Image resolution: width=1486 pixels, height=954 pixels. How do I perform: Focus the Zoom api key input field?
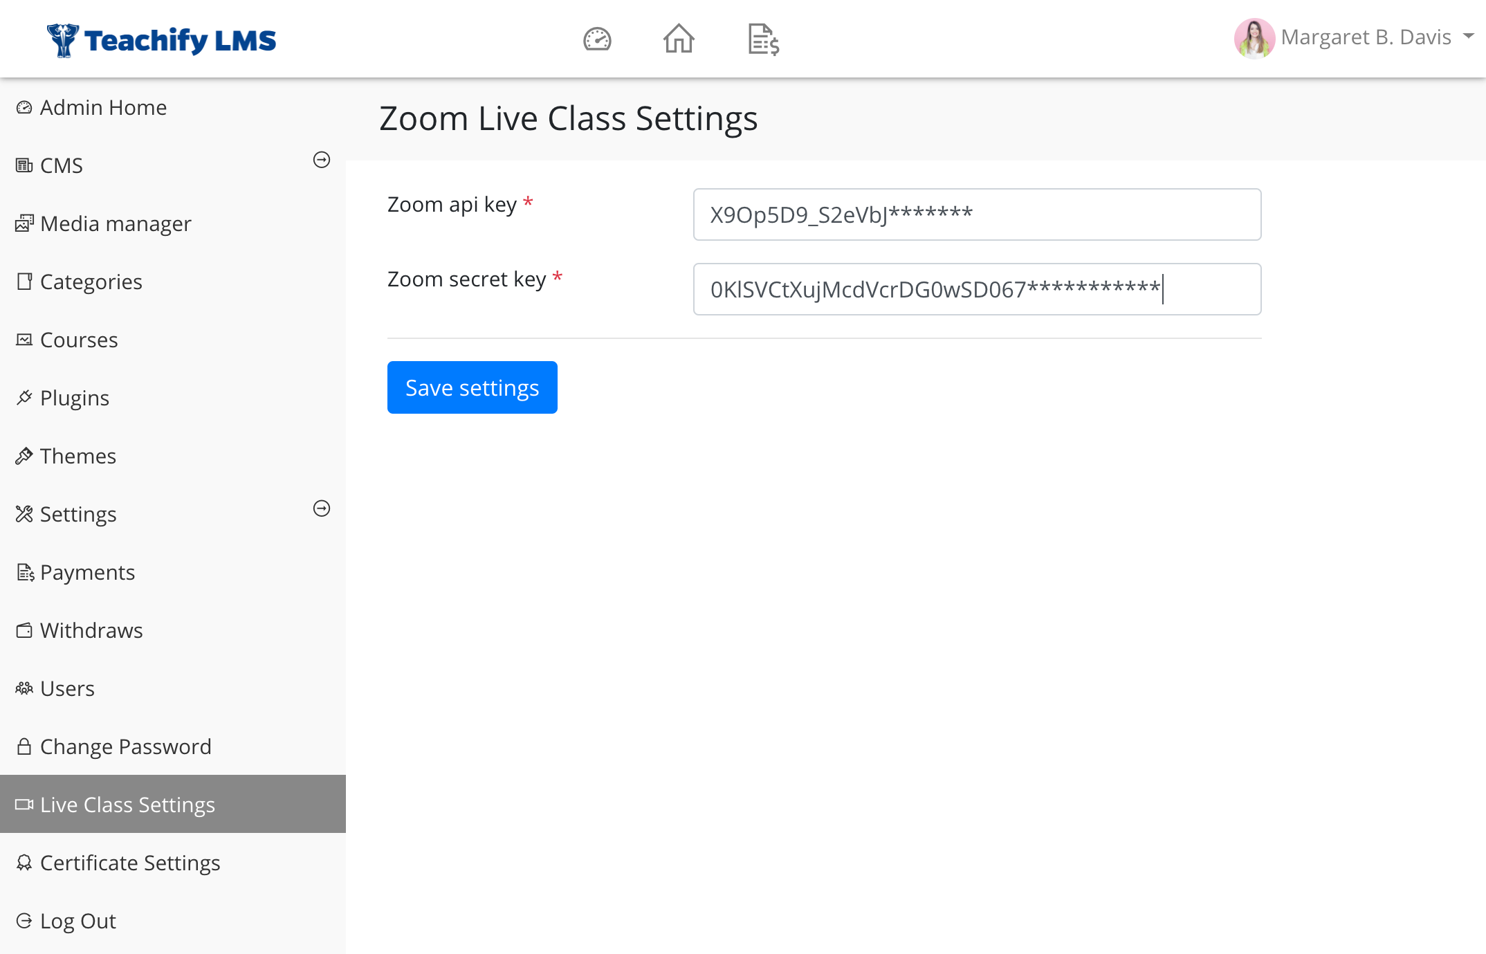[977, 214]
